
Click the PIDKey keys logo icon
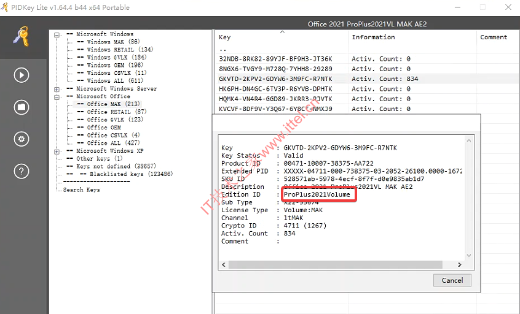click(22, 36)
